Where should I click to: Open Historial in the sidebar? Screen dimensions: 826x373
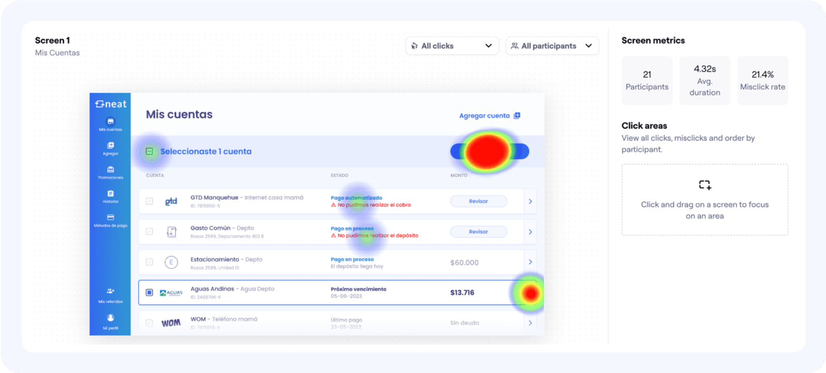(111, 196)
